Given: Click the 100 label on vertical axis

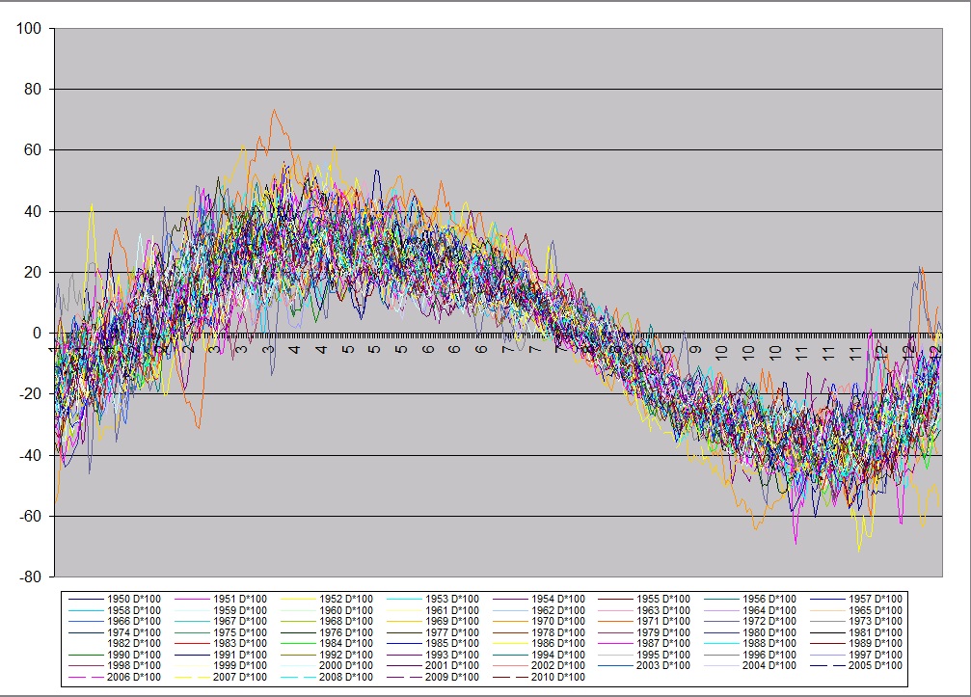Looking at the screenshot, I should 30,28.
